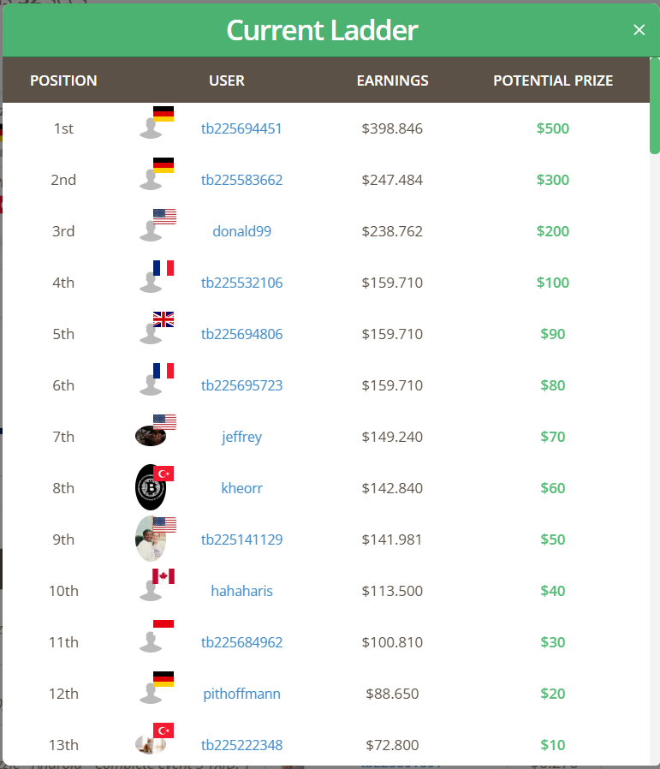Open hahaharis user profile

pos(241,591)
